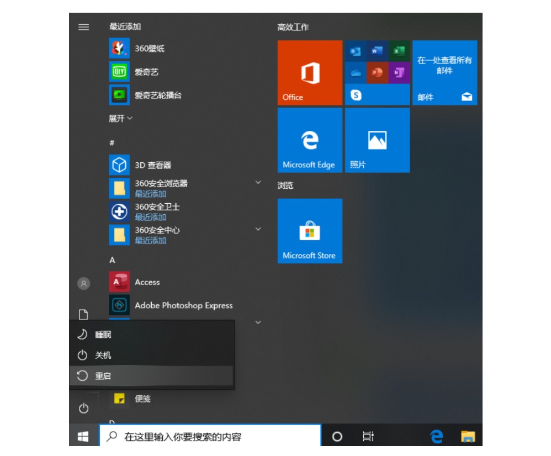The height and width of the screenshot is (456, 551).
Task: Open the hamburger menu at top of Start
Action: click(83, 27)
